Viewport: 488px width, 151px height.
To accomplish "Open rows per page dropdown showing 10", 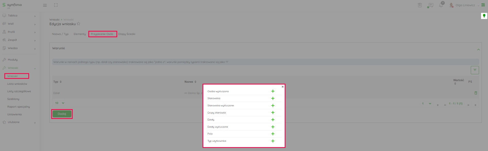I will [x=60, y=103].
